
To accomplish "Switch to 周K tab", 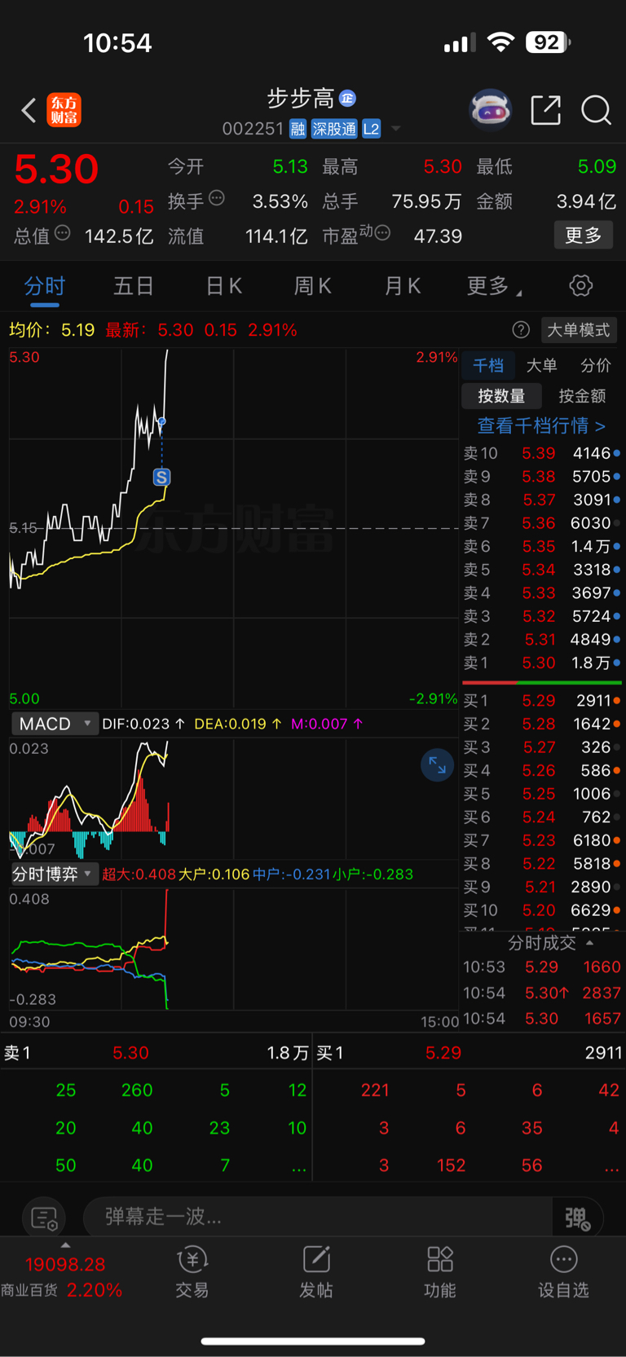I will (312, 286).
